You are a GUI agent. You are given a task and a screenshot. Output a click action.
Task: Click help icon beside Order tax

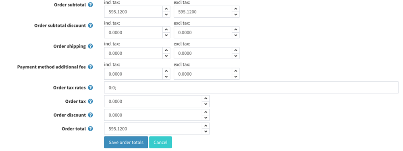[x=90, y=101]
